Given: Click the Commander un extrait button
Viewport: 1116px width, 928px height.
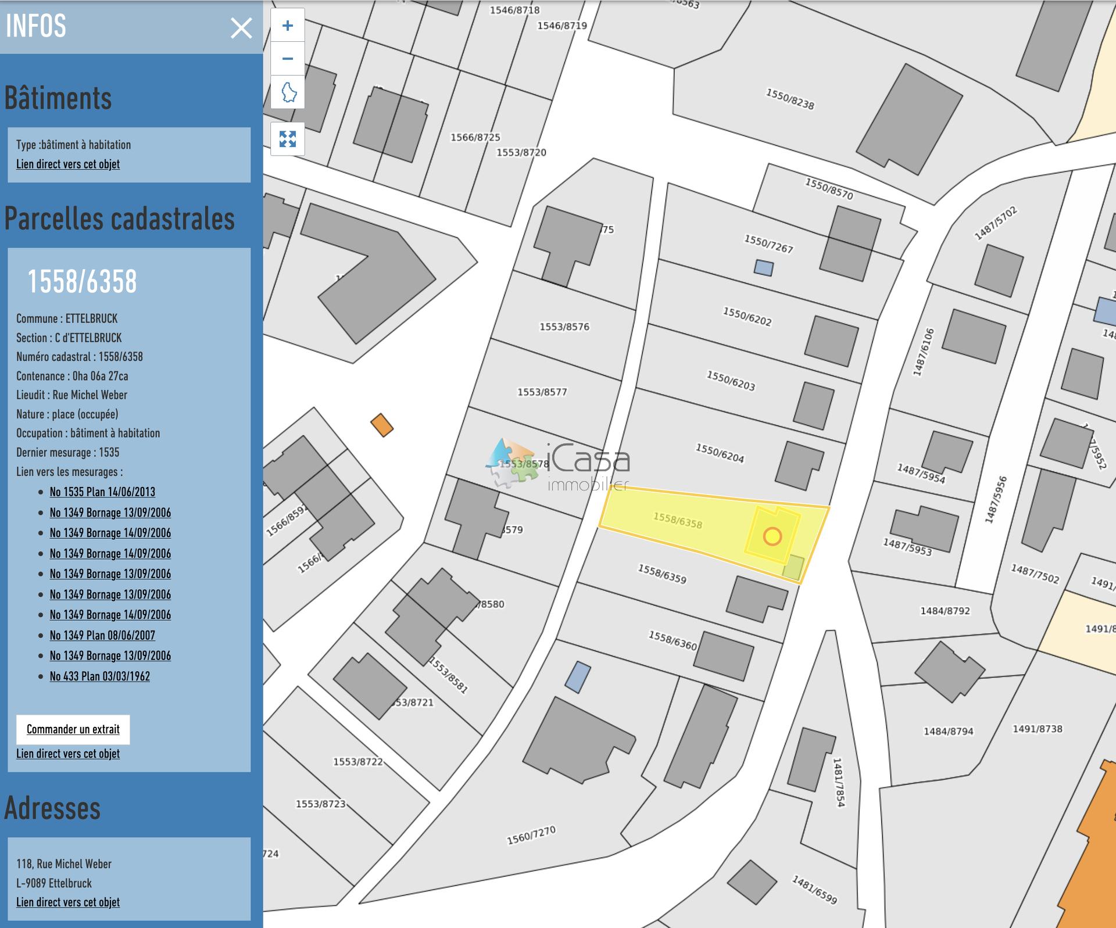Looking at the screenshot, I should (x=73, y=729).
